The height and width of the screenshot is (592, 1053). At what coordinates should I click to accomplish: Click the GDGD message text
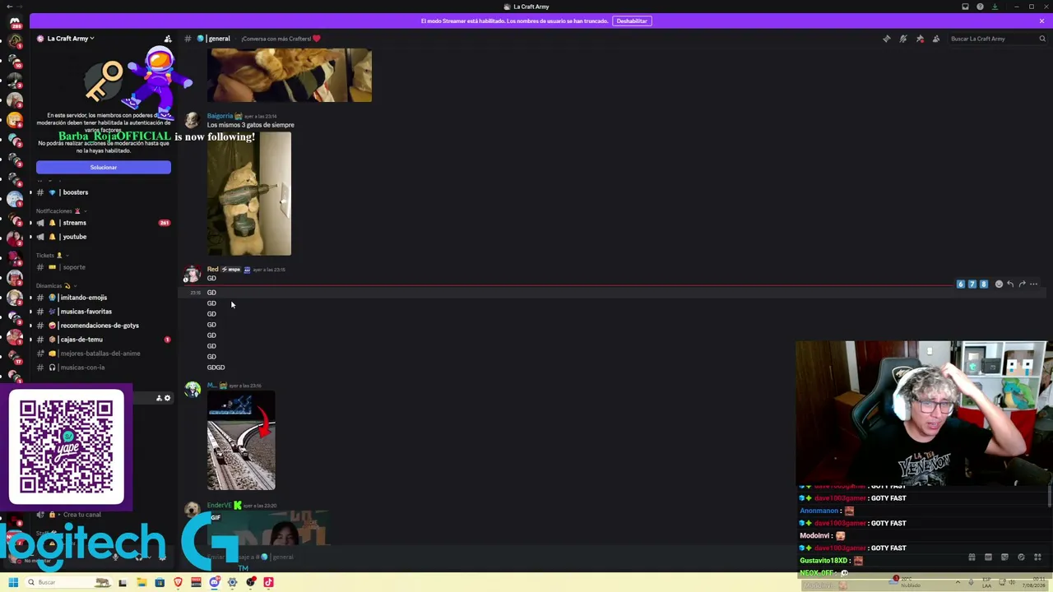pyautogui.click(x=216, y=368)
